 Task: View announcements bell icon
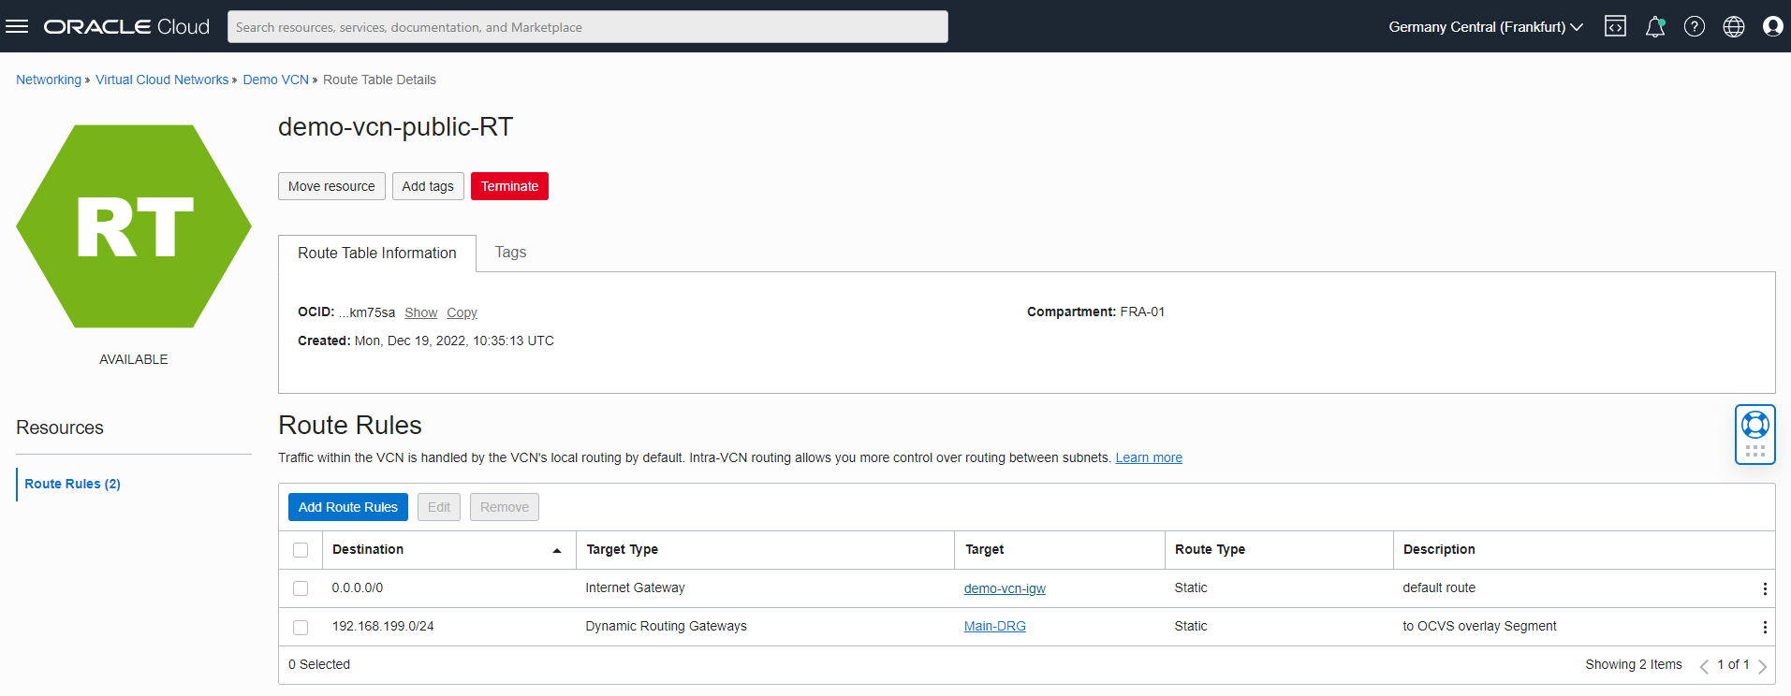pos(1655,26)
